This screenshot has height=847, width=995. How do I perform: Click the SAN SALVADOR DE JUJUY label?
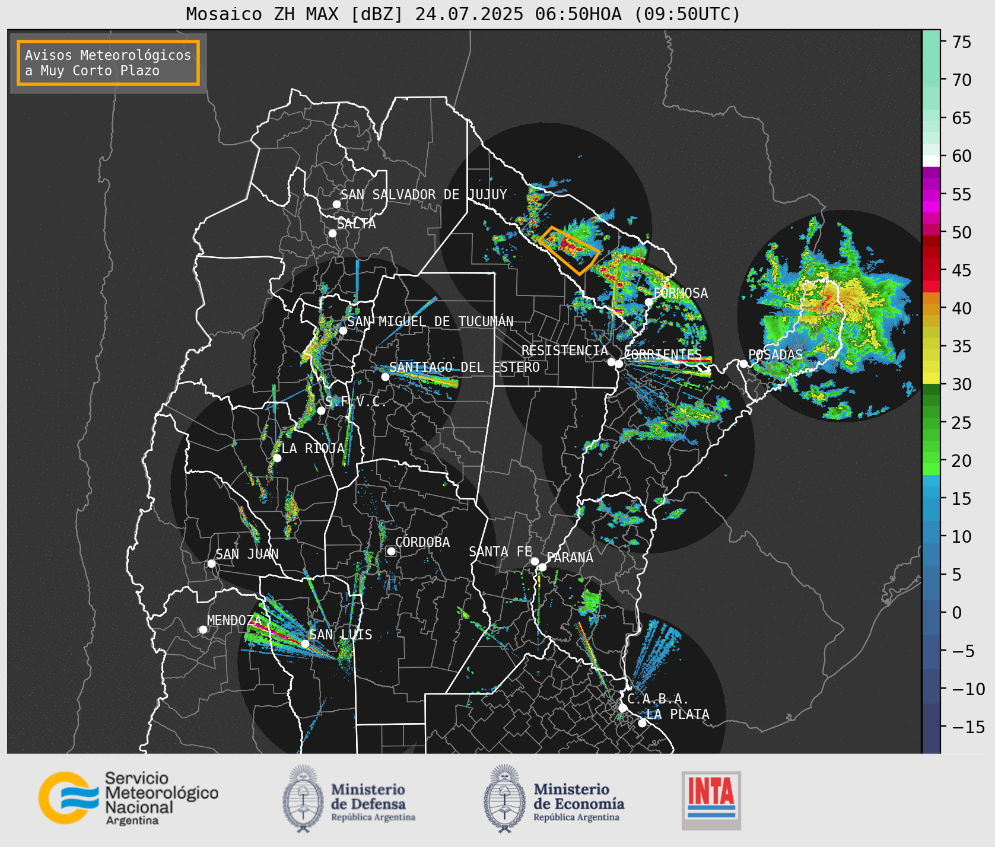[x=424, y=195]
